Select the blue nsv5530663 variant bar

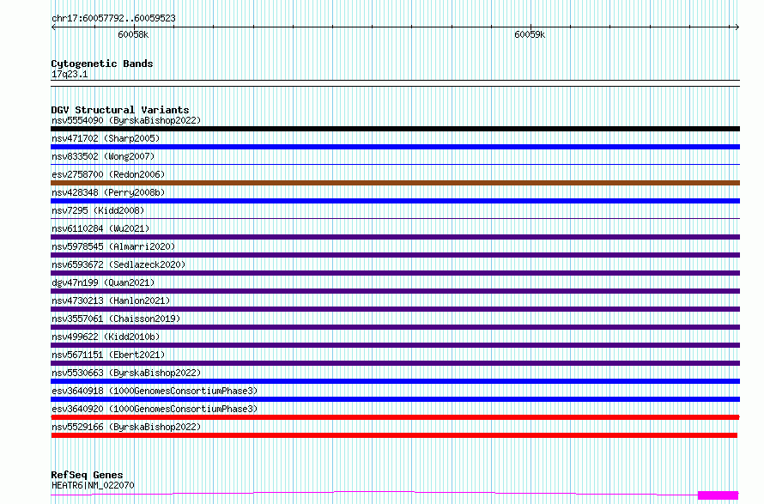tap(395, 381)
